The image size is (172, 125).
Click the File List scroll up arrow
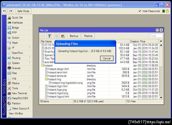click(161, 45)
